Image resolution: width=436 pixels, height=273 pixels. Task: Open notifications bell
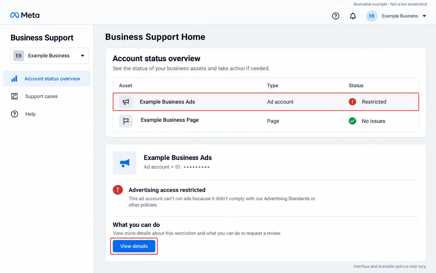353,16
